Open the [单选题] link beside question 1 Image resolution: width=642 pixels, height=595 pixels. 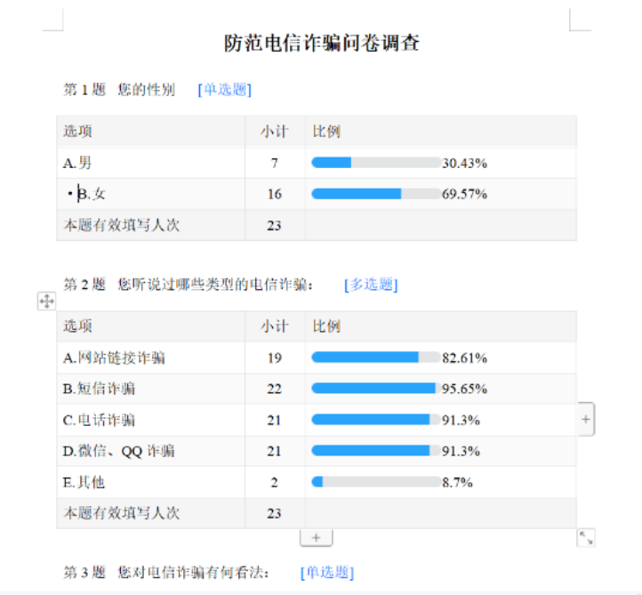pos(225,90)
